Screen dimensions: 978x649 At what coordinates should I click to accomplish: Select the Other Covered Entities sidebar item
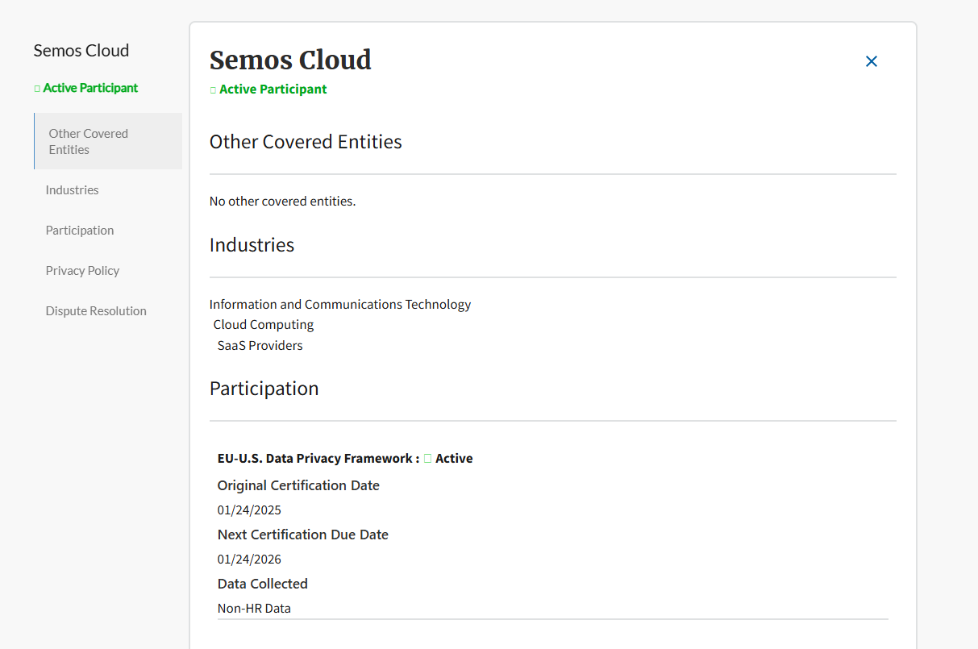89,141
